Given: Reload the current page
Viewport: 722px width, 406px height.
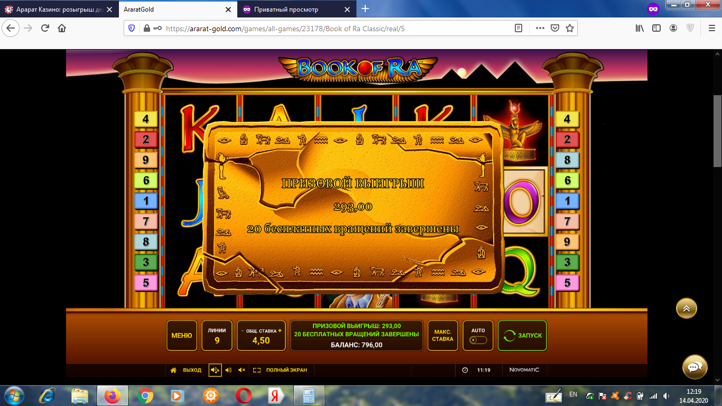Looking at the screenshot, I should pos(45,28).
